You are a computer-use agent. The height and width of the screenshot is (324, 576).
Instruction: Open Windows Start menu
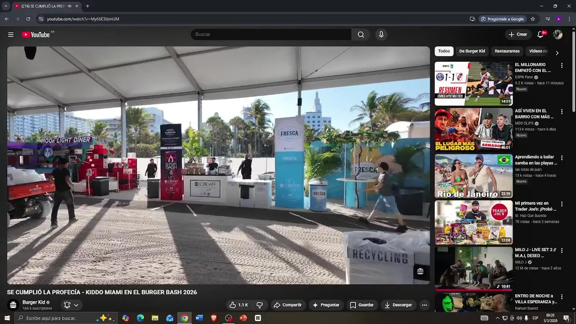pyautogui.click(x=7, y=318)
